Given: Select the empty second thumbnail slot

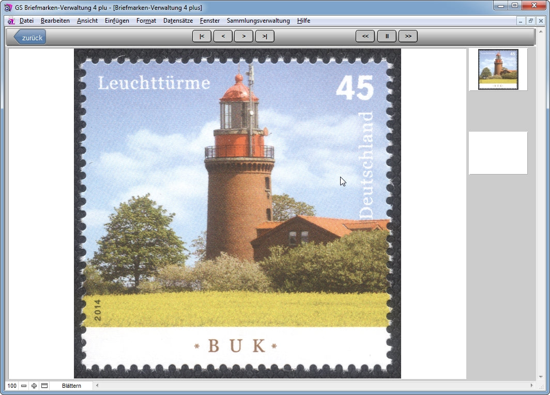Looking at the screenshot, I should [498, 153].
